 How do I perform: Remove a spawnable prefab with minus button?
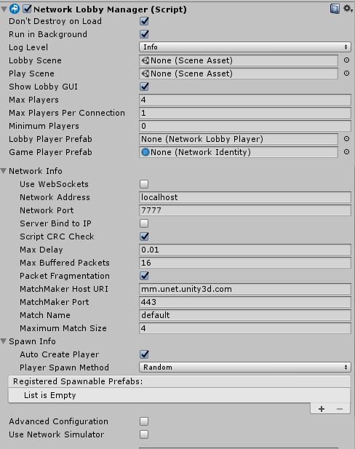[340, 409]
